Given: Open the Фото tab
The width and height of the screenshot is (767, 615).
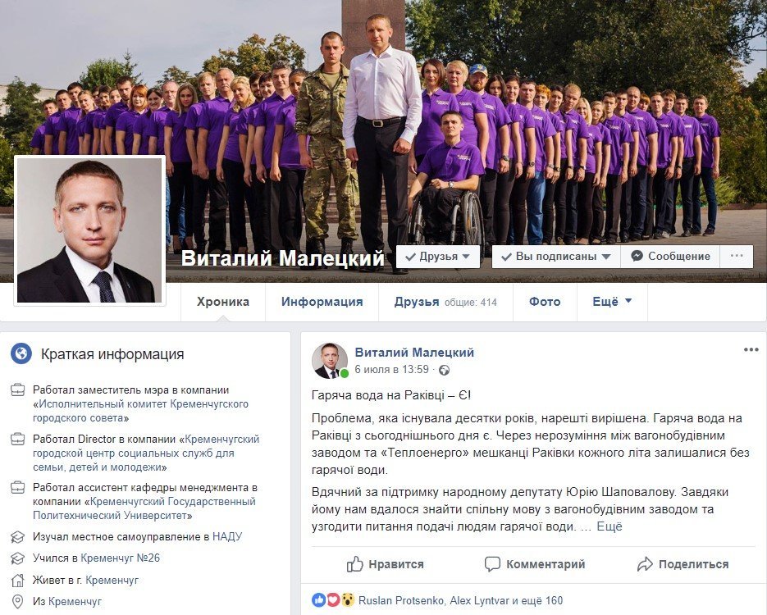Looking at the screenshot, I should coord(545,302).
